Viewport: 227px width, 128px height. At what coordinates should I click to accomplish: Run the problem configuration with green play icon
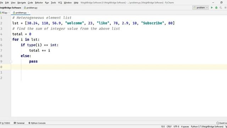[x=212, y=7]
